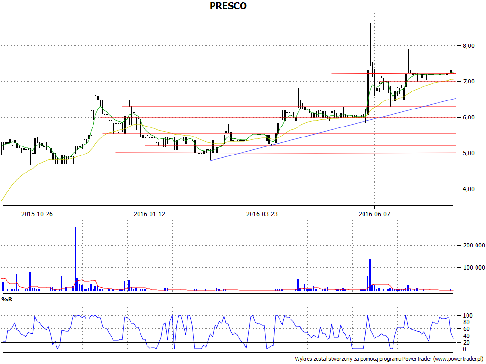Select the 2015-10-26 date label
Image resolution: width=486 pixels, height=364 pixels.
click(x=37, y=214)
